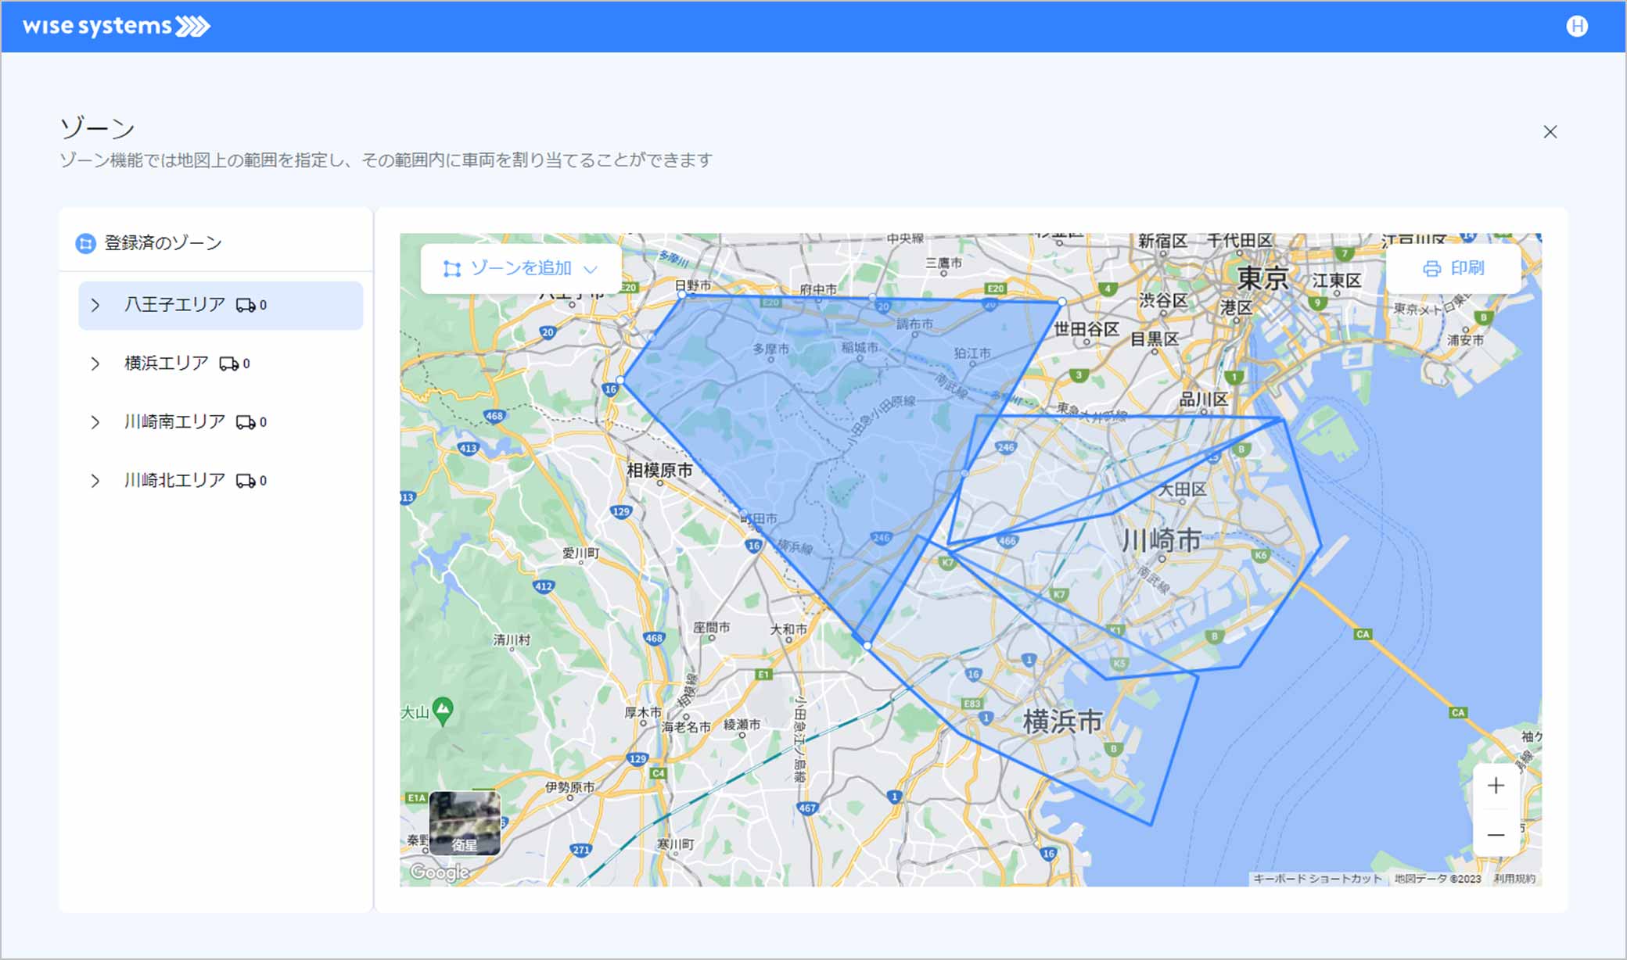Screen dimensions: 1627x960
Task: Click the Wise Systems logo
Action: (116, 27)
